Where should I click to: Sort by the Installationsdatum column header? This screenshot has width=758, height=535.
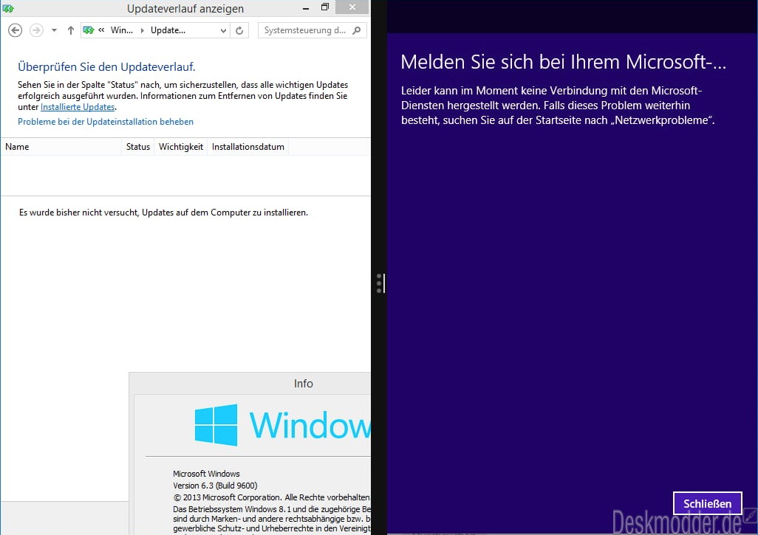[x=248, y=147]
